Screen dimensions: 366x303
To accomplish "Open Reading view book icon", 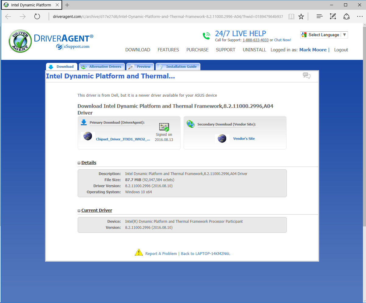I will [x=291, y=16].
